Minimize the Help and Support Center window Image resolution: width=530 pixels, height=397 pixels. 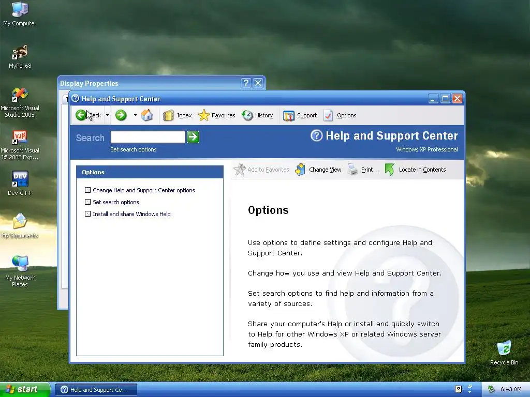click(x=433, y=99)
